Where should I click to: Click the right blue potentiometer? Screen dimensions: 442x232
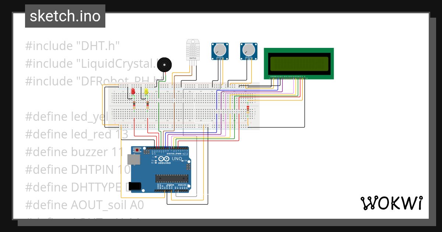tap(248, 50)
